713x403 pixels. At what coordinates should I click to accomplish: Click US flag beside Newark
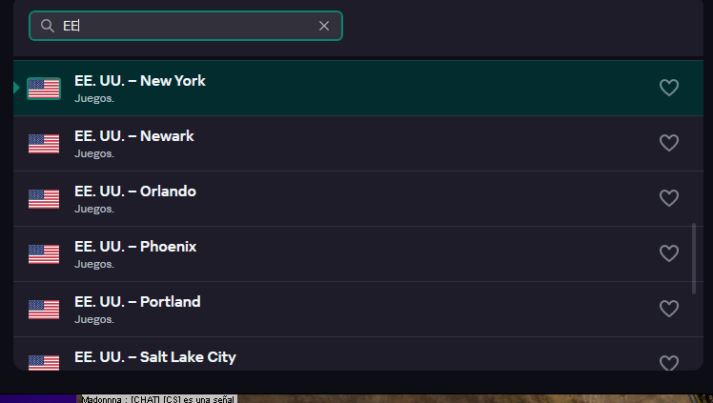pyautogui.click(x=44, y=144)
